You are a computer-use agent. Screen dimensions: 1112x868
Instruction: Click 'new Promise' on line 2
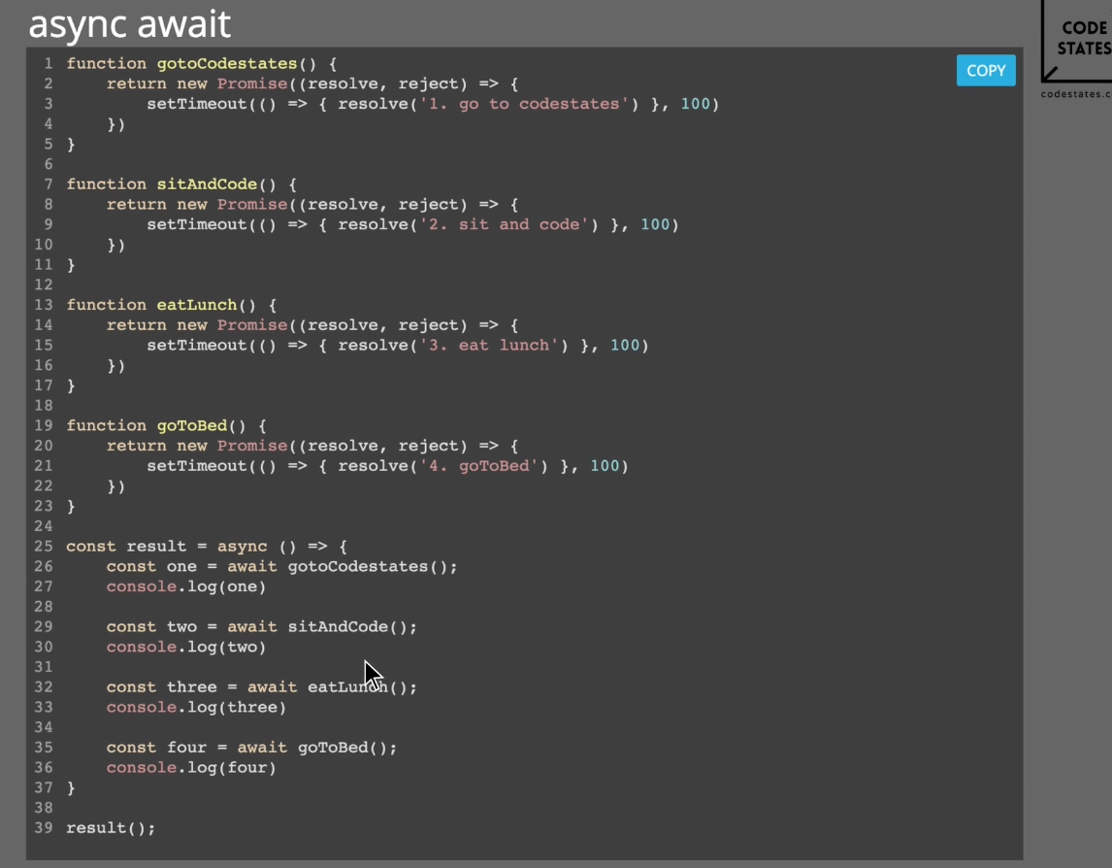coord(232,83)
